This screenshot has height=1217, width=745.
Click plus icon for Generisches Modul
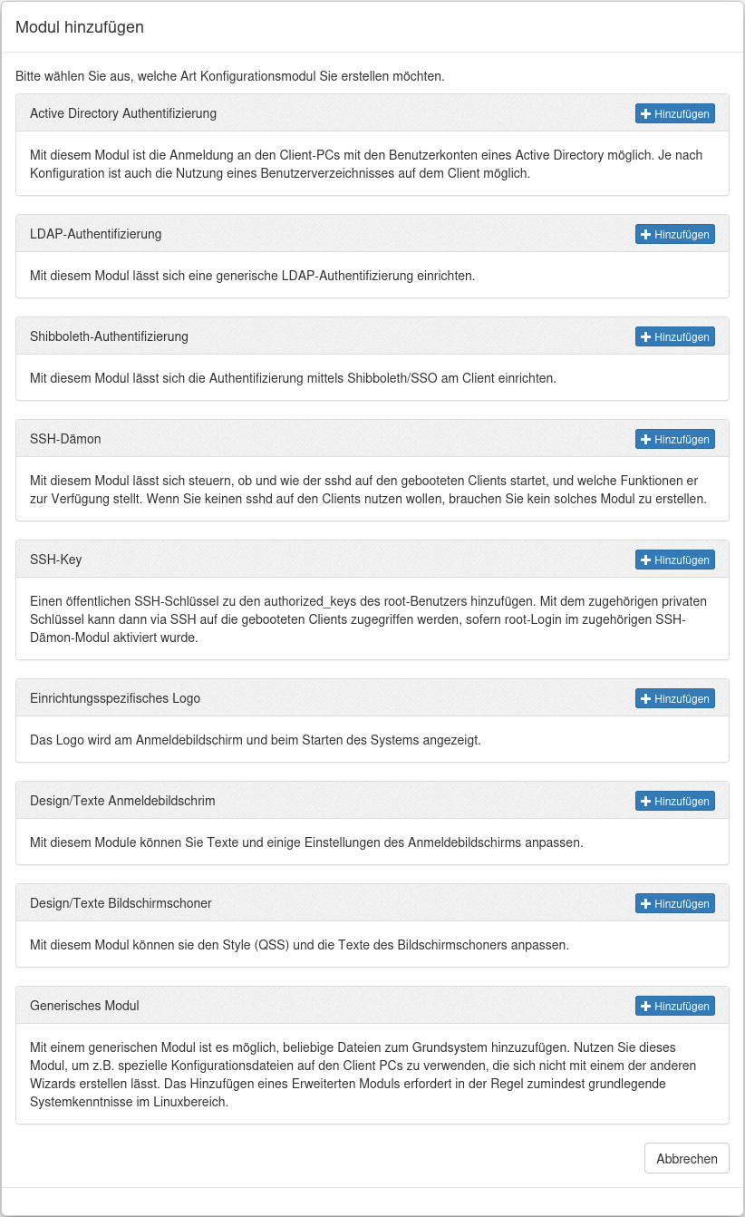coord(645,1006)
